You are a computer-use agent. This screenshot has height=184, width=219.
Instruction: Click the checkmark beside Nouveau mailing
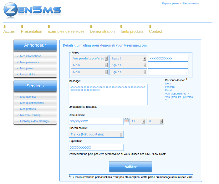[x=18, y=115]
